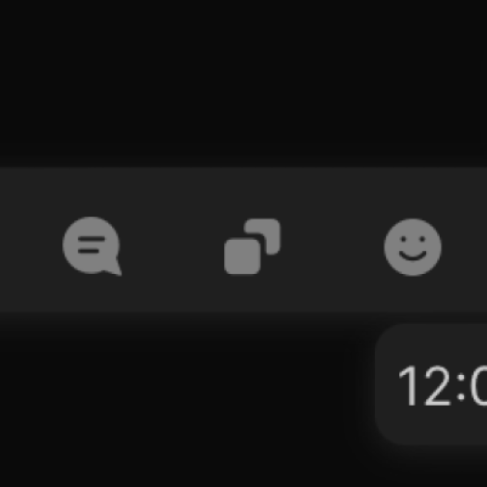Viewport: 487px width, 487px height.
Task: Select the speech bubble toolbar item
Action: pos(92,246)
